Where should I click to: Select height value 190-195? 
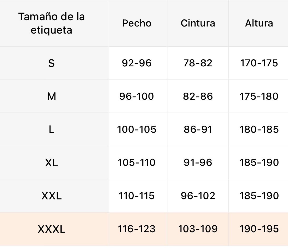[259, 229]
